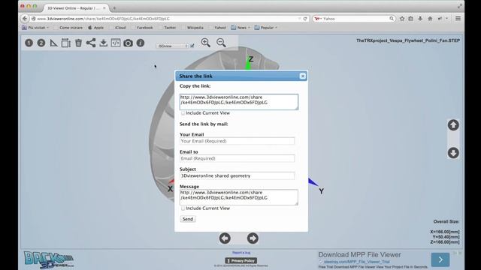This screenshot has width=481, height=270.
Task: Click the Your Email input field
Action: tap(237, 141)
